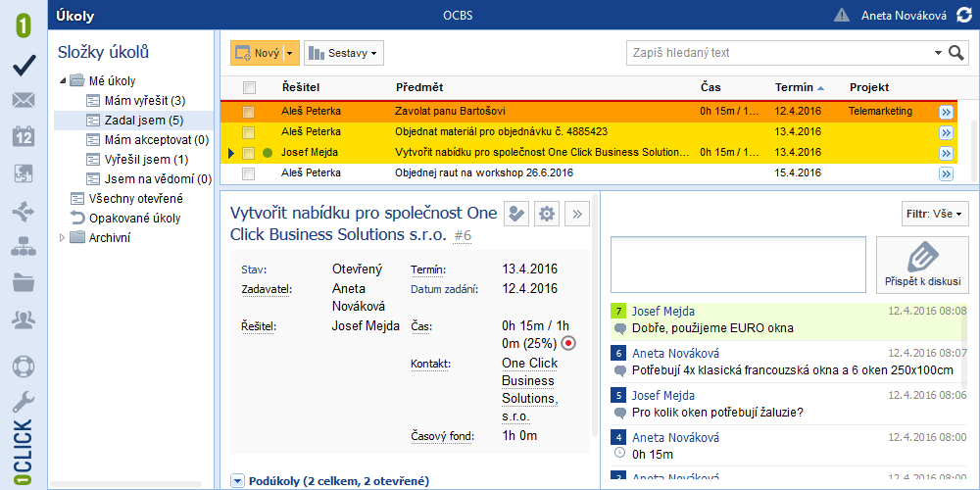
Task: Expand the Archivní tree folder
Action: point(63,237)
